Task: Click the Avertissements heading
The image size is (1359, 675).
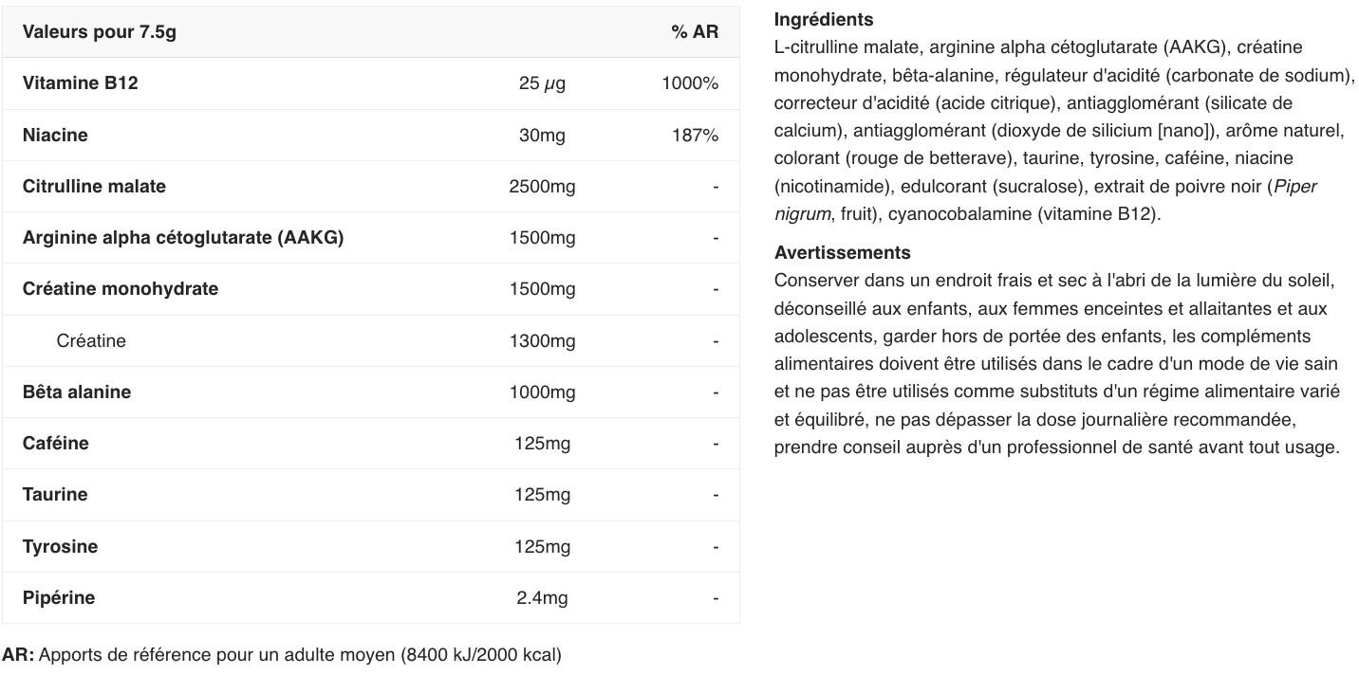Action: pyautogui.click(x=842, y=252)
